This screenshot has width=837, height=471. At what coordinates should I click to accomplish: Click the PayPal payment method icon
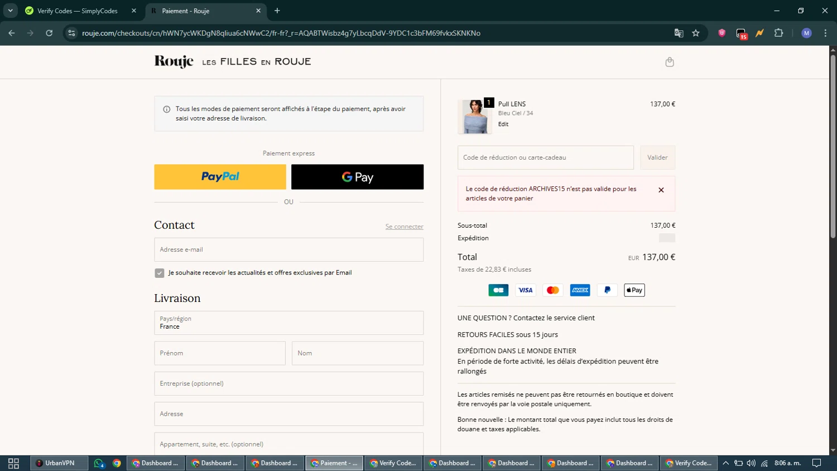tap(607, 290)
